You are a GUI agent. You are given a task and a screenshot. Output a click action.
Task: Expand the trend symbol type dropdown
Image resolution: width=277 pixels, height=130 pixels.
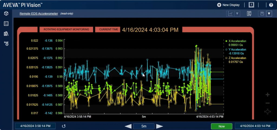tap(237, 13)
